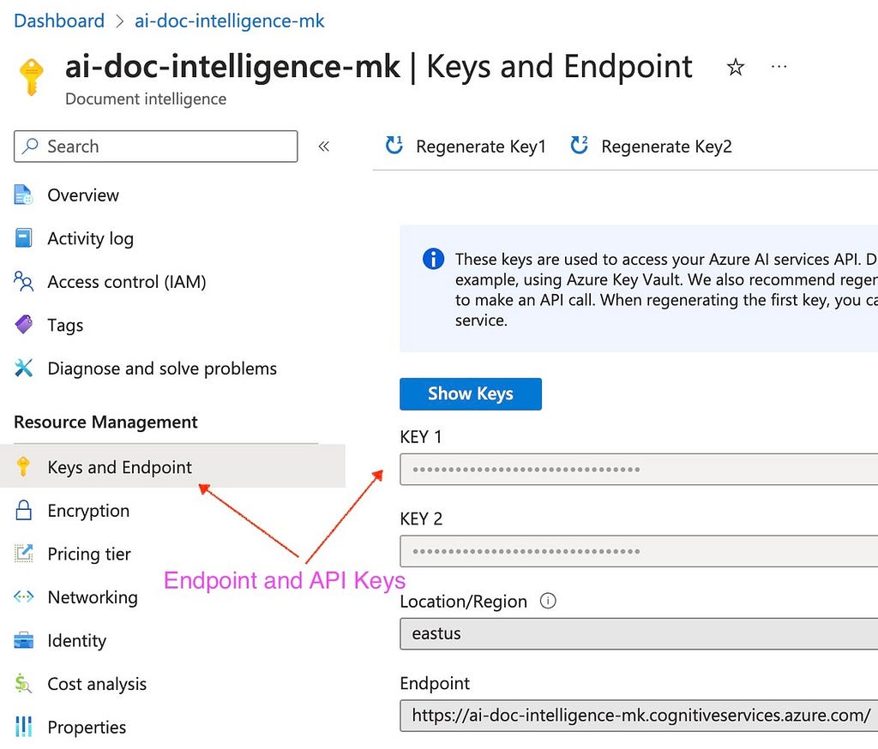Open the Properties menu item
The image size is (878, 749).
pyautogui.click(x=87, y=728)
